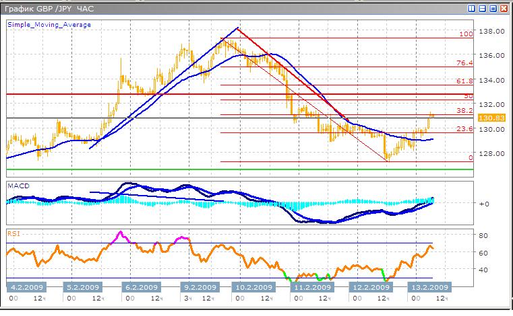The width and height of the screenshot is (513, 316).
Task: Click the 138.00 price axis label
Action: 488,32
